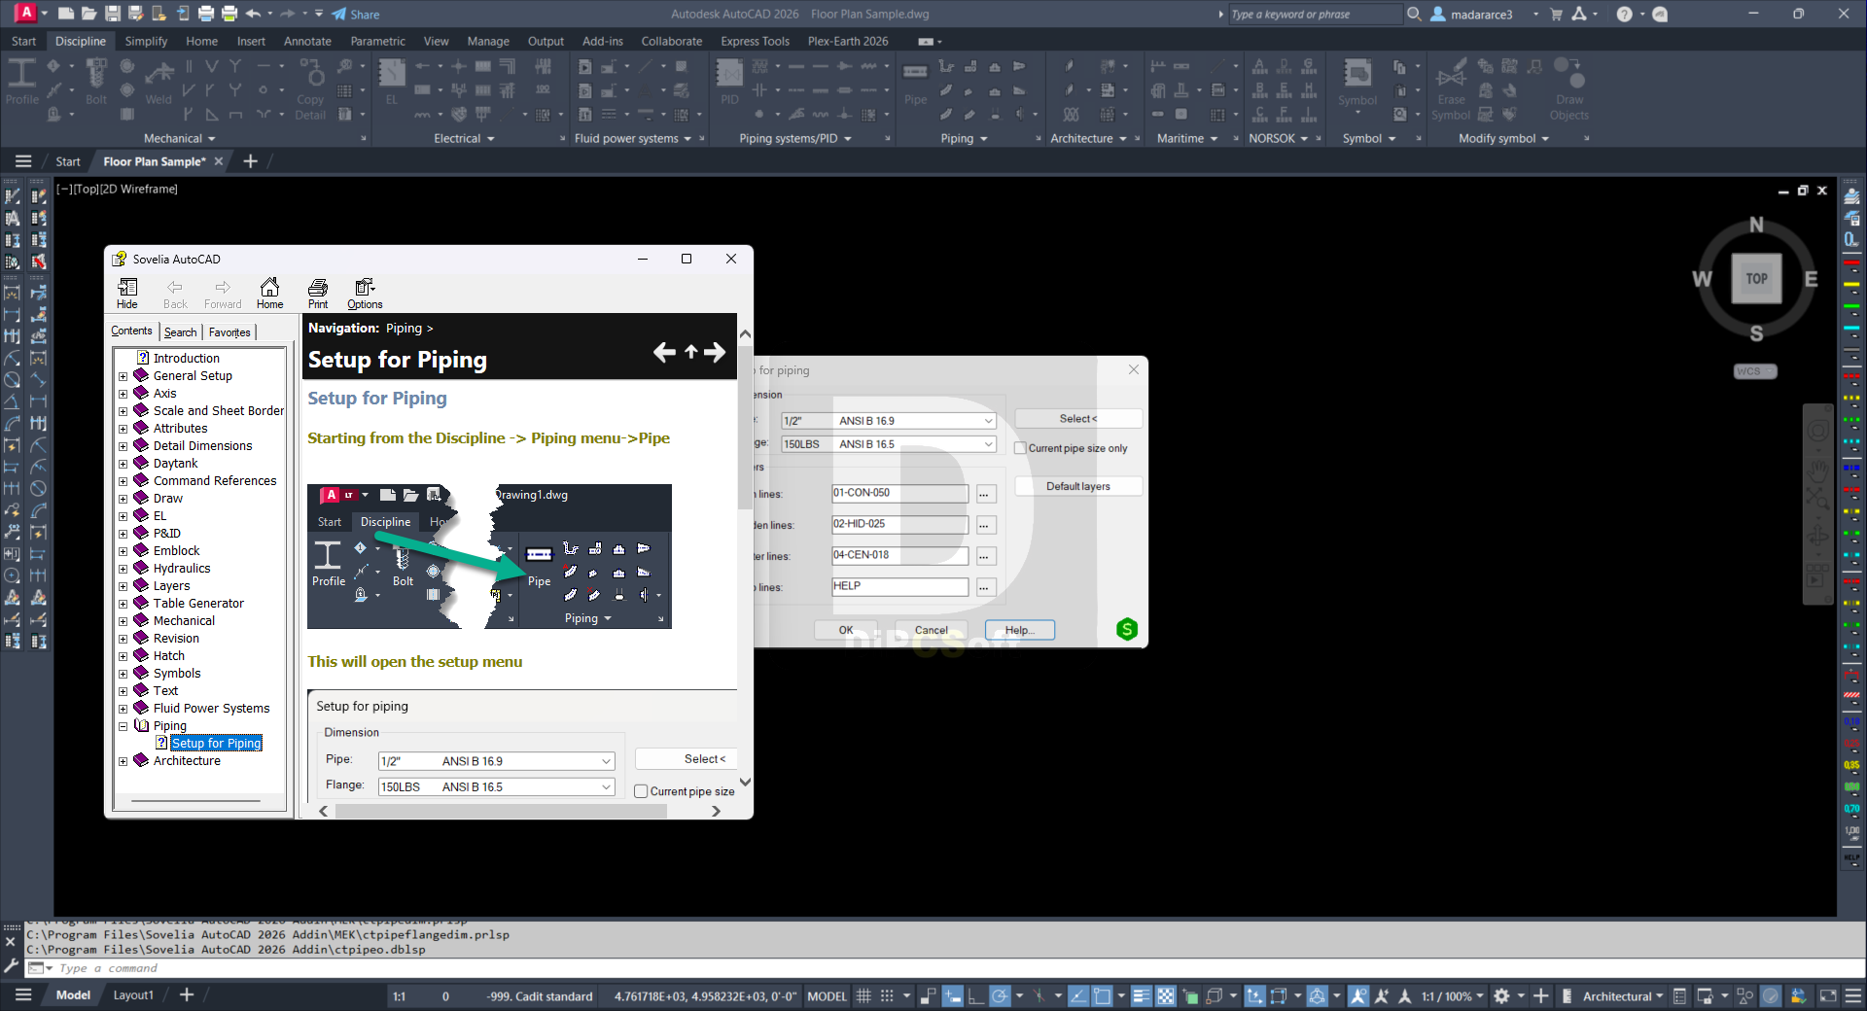The height and width of the screenshot is (1011, 1867).
Task: Switch to Layout1 tab
Action: (x=133, y=995)
